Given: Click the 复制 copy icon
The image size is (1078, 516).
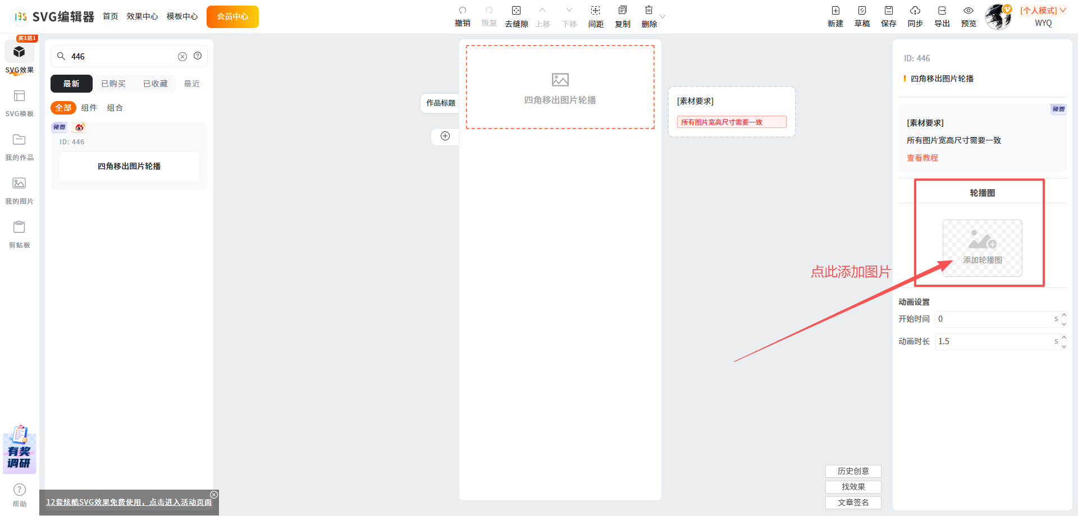Looking at the screenshot, I should point(623,11).
